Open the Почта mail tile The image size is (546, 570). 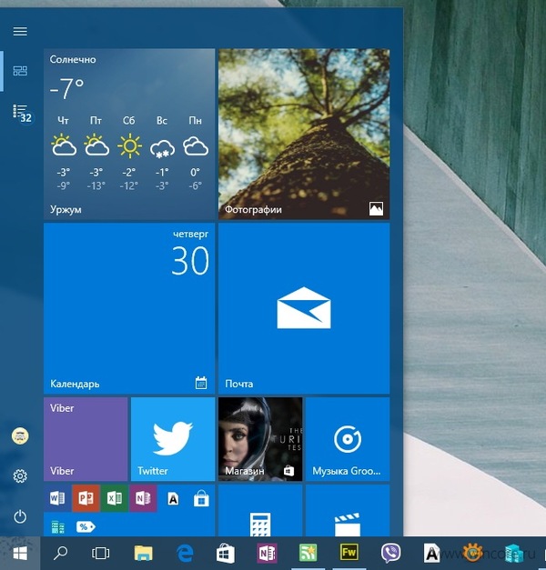(x=303, y=307)
